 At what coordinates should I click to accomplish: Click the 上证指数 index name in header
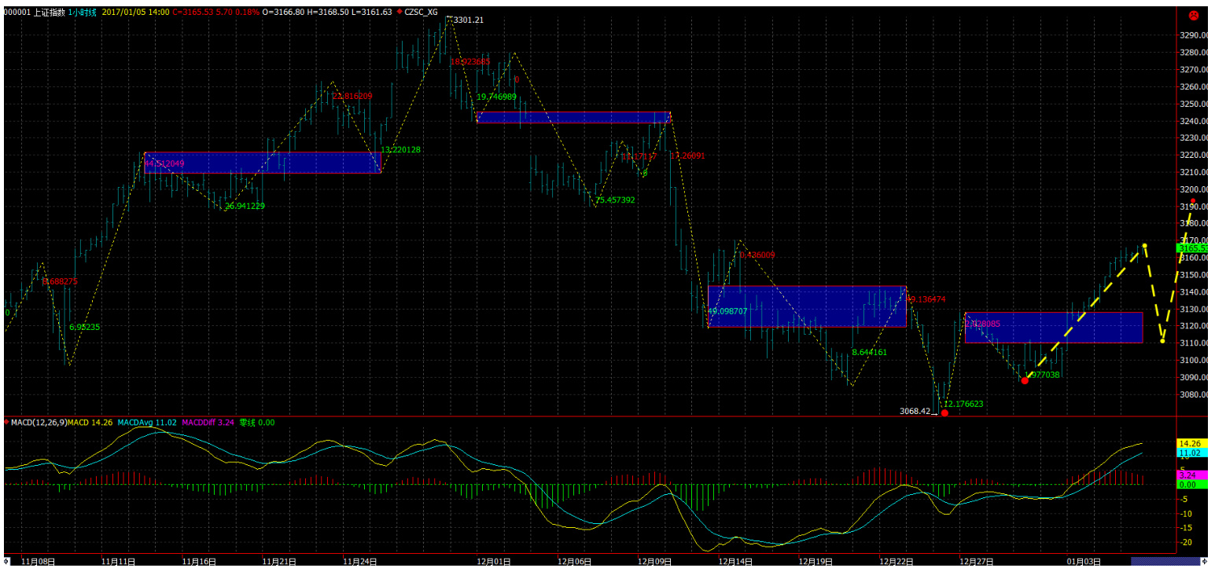49,12
